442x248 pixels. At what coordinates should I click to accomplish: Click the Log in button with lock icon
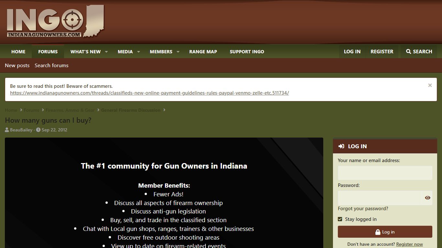tap(385, 232)
